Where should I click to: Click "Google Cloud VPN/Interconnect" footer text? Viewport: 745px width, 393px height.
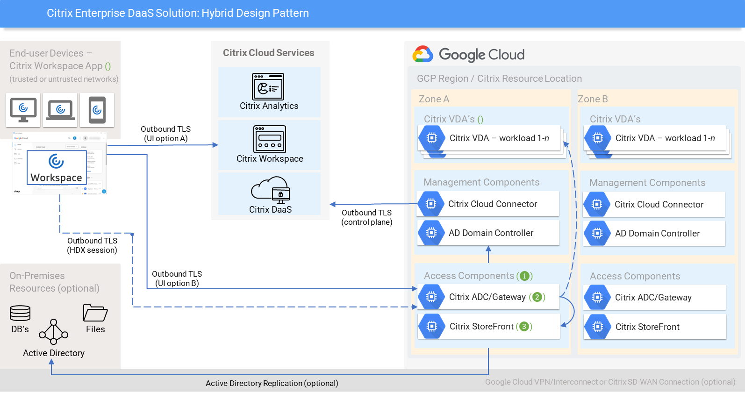coord(541,382)
